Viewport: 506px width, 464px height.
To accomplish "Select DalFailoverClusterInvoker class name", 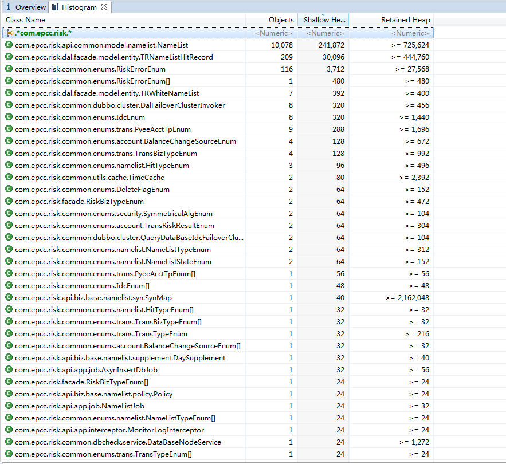I will point(120,105).
